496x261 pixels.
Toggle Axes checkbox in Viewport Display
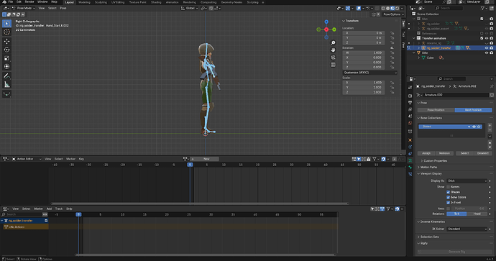449,209
